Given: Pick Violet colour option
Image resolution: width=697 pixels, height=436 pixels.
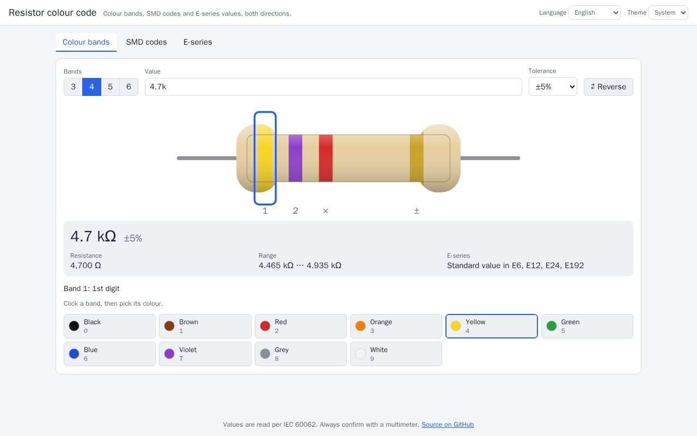Looking at the screenshot, I should (x=205, y=354).
